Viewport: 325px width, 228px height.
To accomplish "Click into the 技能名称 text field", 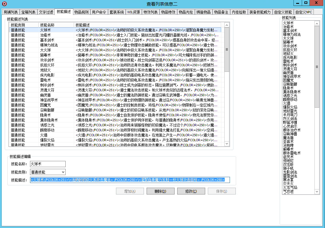I will [x=48, y=164].
